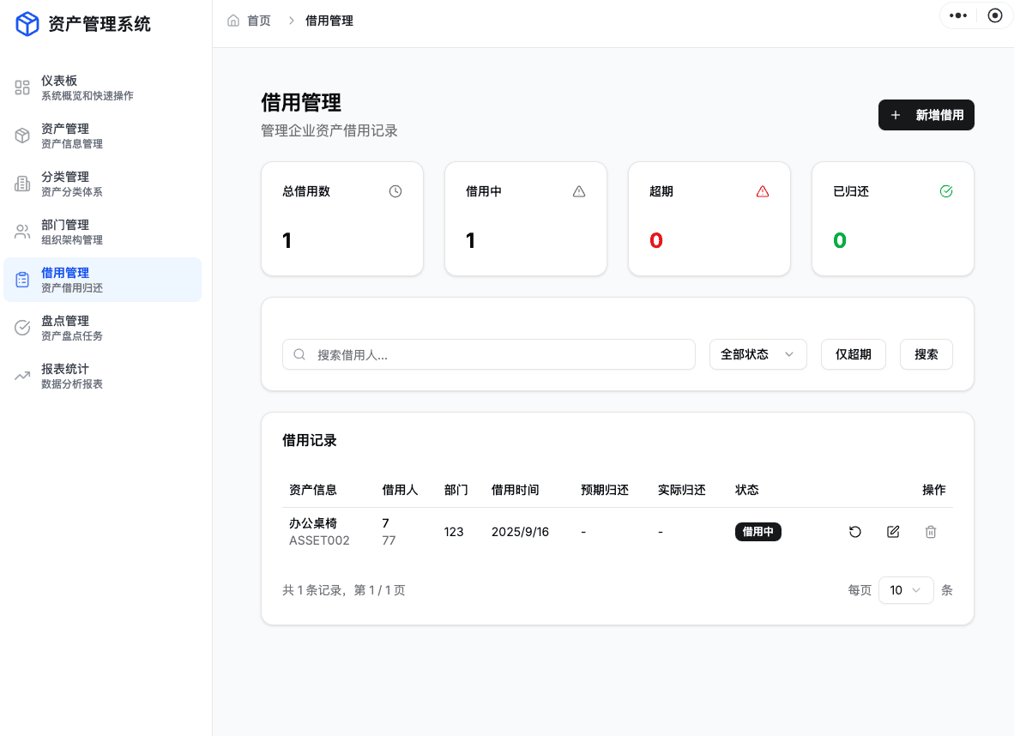The height and width of the screenshot is (736, 1014).
Task: Click the inventory check circle icon
Action: point(22,328)
